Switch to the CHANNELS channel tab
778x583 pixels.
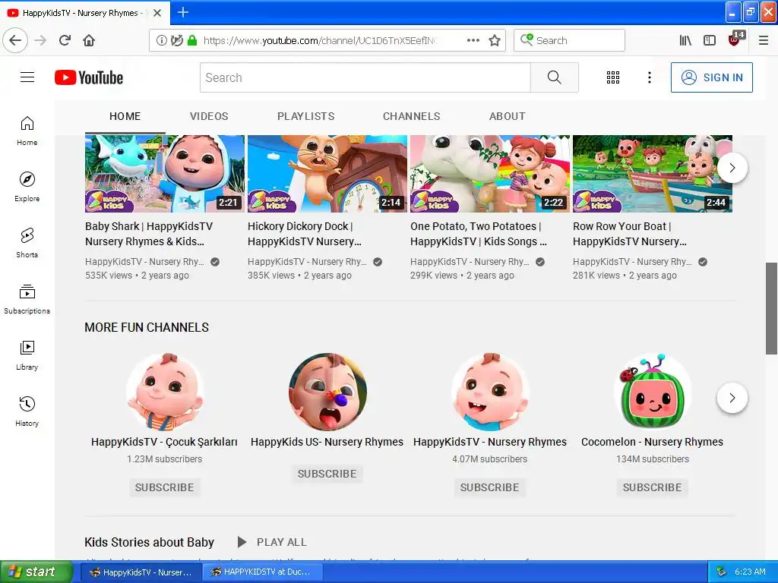pyautogui.click(x=411, y=116)
